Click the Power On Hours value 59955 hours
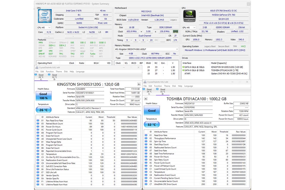Screen dimensions: 285x190 pyautogui.click(x=241, y=119)
